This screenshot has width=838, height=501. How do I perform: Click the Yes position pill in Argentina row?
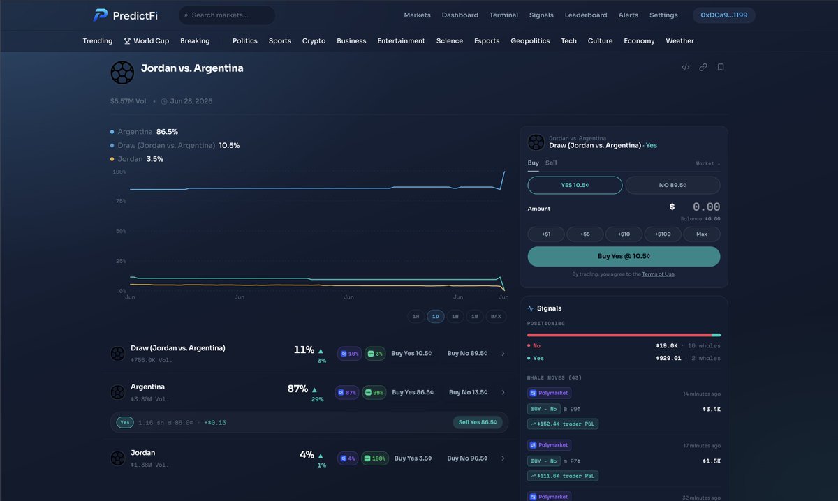pos(125,422)
